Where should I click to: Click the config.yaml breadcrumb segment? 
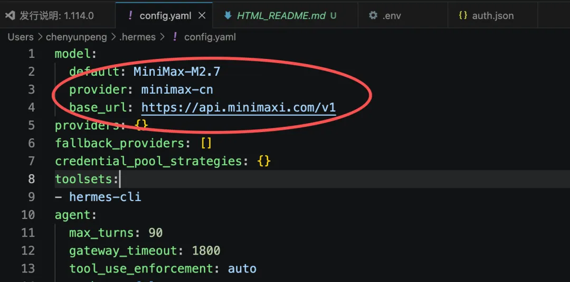coord(210,37)
